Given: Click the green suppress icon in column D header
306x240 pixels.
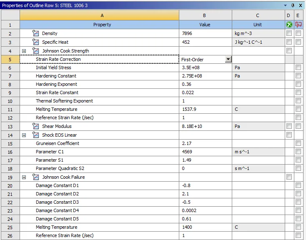Looking at the screenshot, I should tap(289, 25).
